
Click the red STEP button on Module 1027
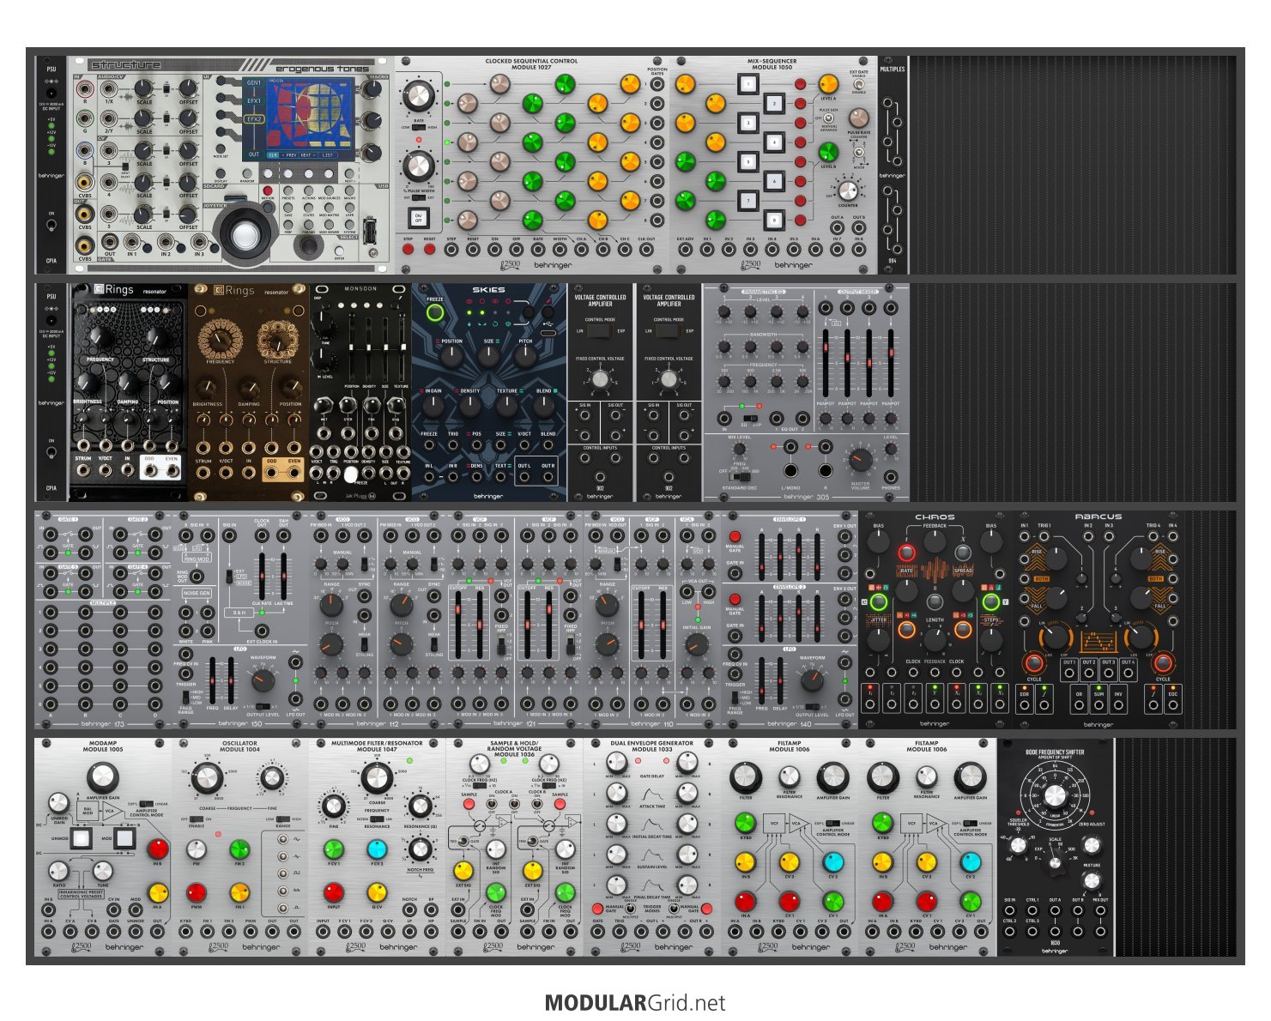(408, 250)
